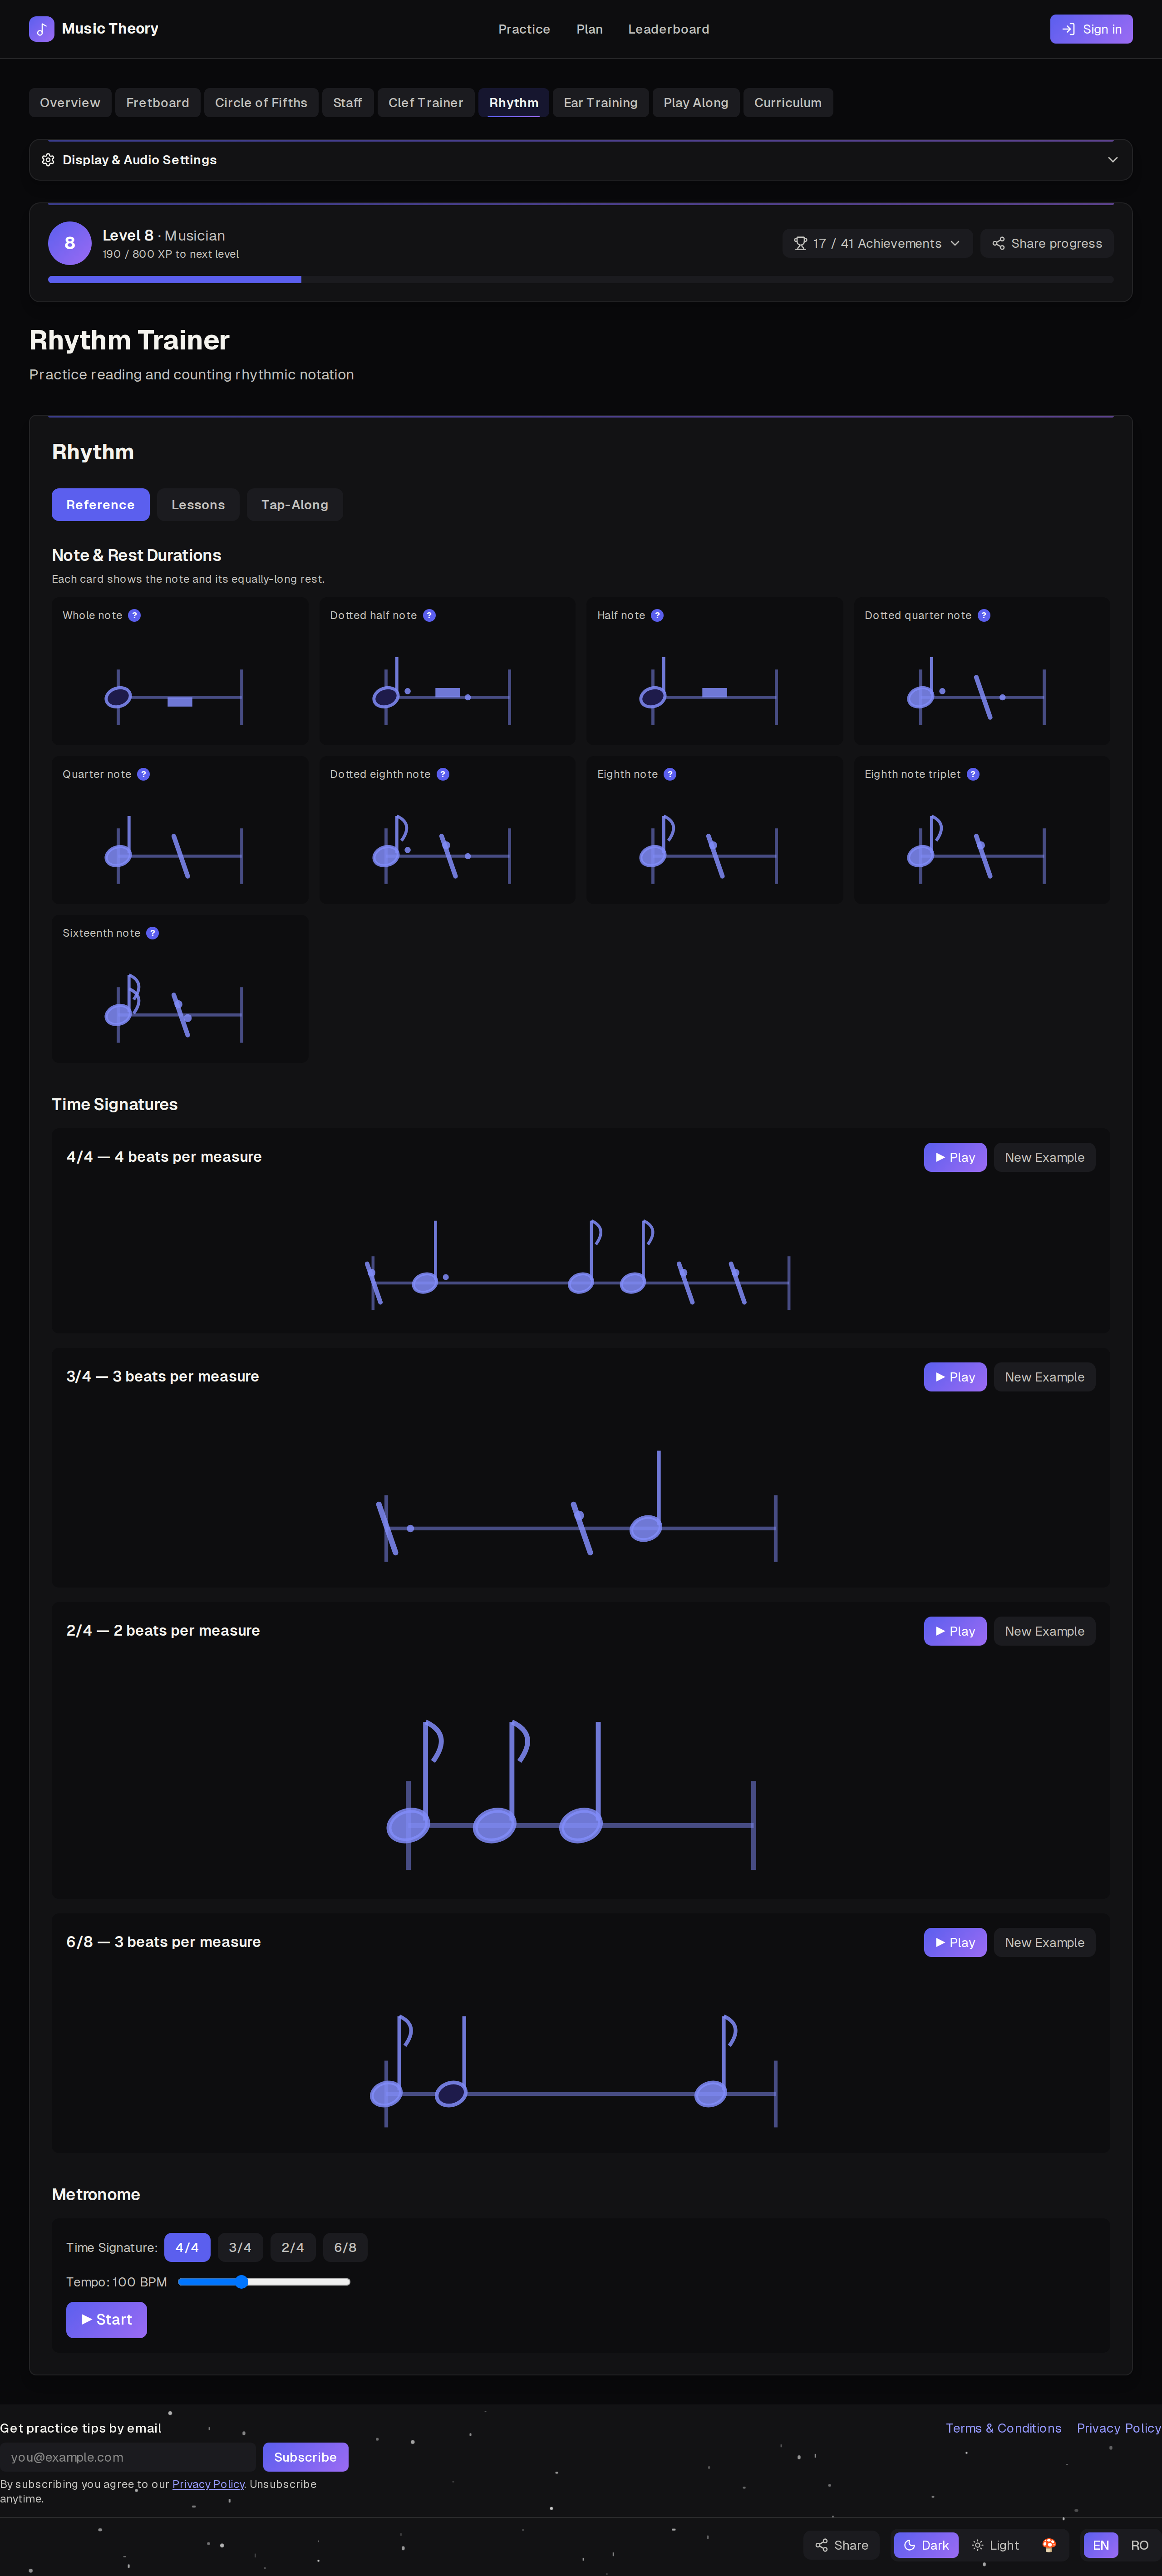Play the 2/4 example
Image resolution: width=1162 pixels, height=2576 pixels.
pyautogui.click(x=955, y=1631)
